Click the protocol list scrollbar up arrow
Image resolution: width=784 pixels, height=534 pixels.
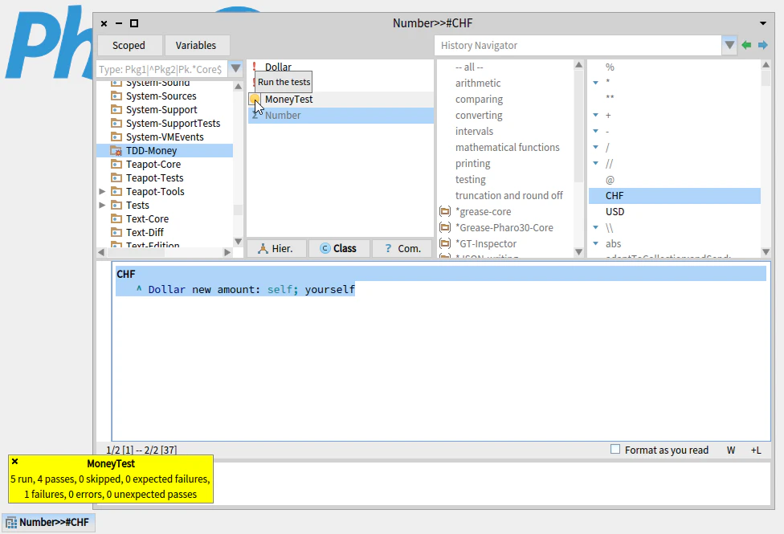(578, 64)
